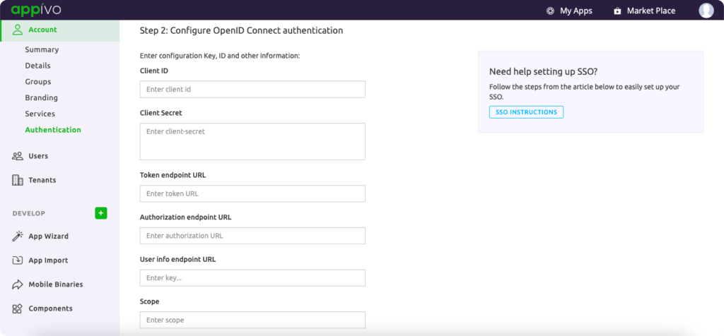Click the Account person icon
The image size is (724, 336).
click(x=18, y=30)
